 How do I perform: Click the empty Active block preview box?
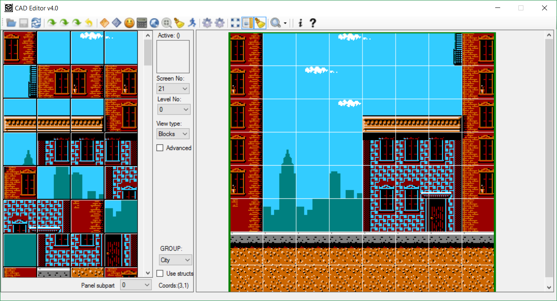[173, 56]
